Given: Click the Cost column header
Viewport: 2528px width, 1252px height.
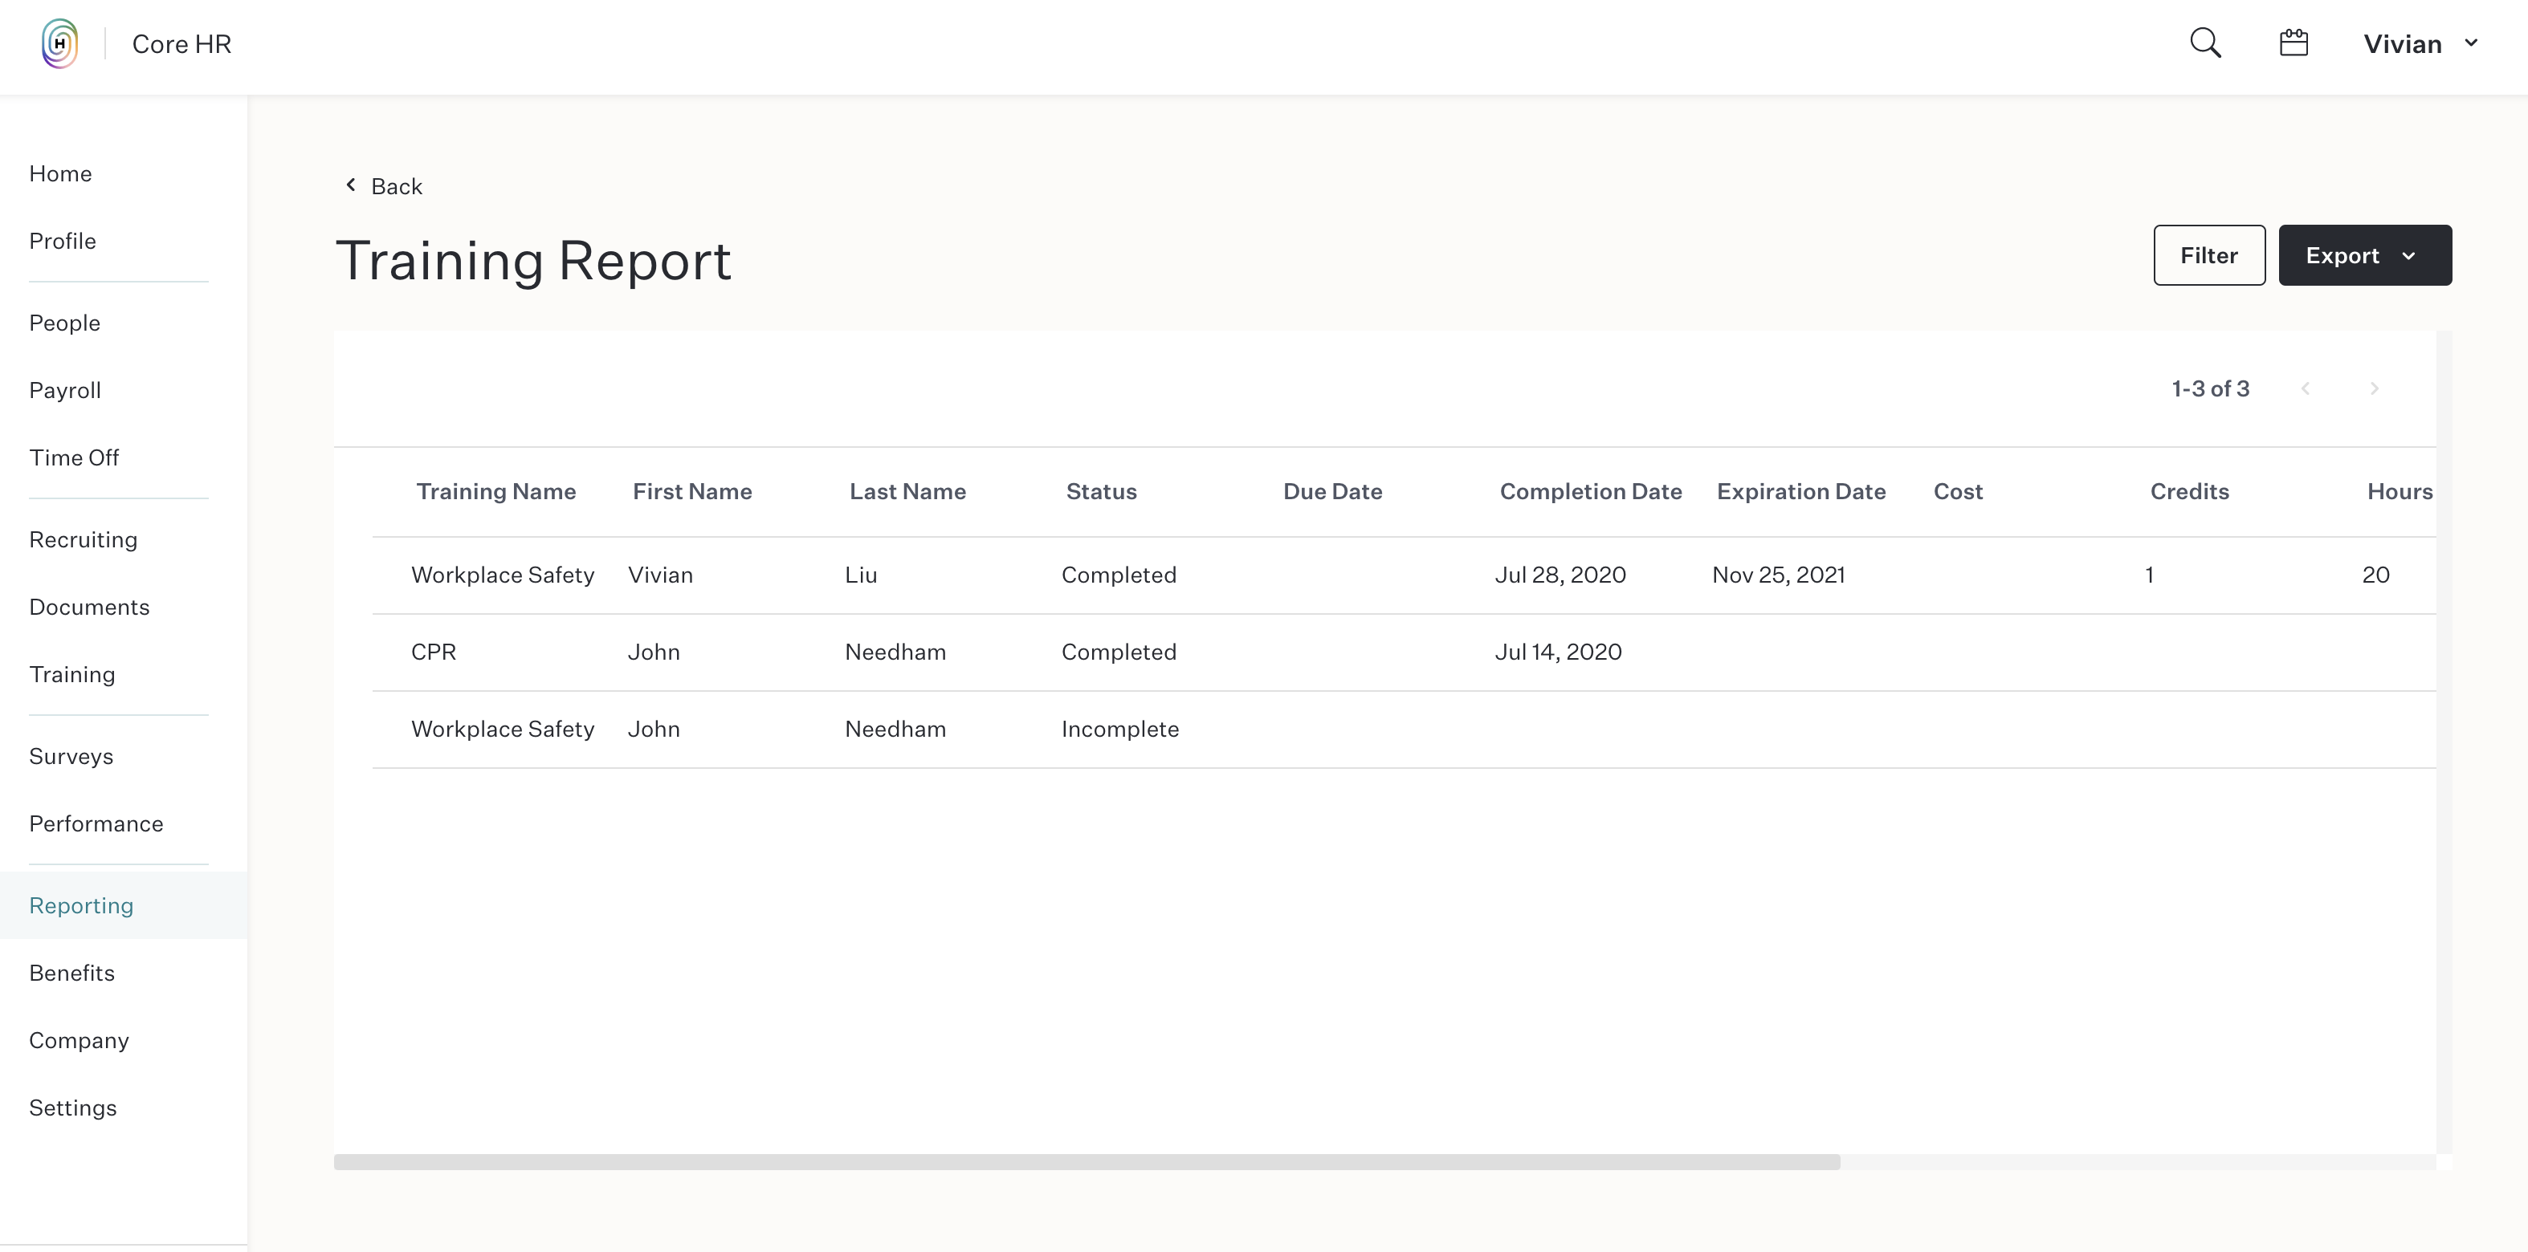Looking at the screenshot, I should pos(1958,491).
